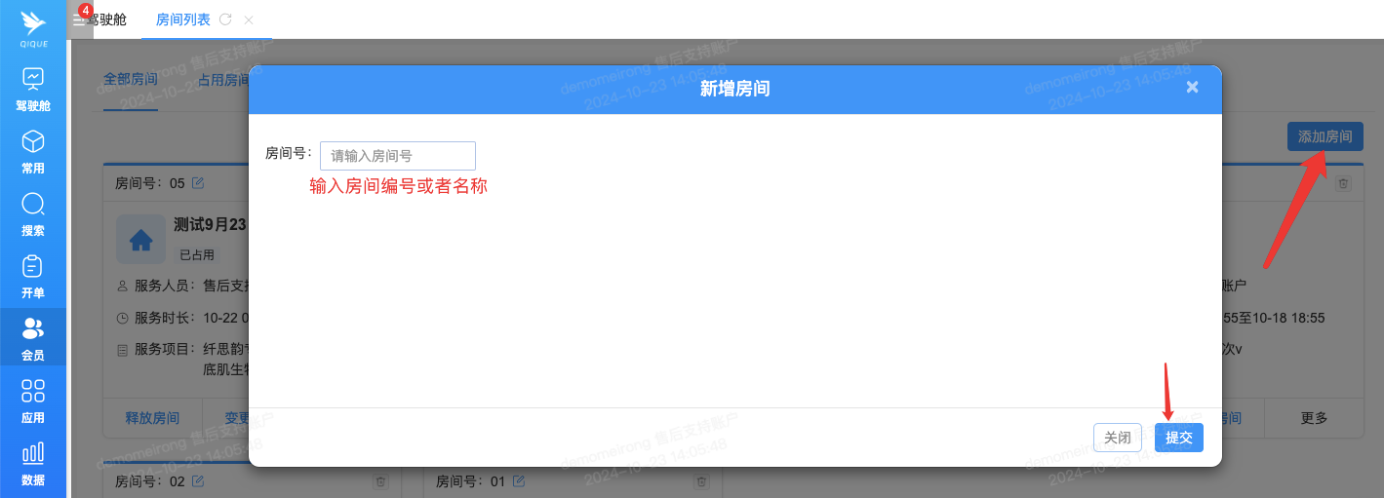Click the edit icon beside 房间号 01

point(519,480)
